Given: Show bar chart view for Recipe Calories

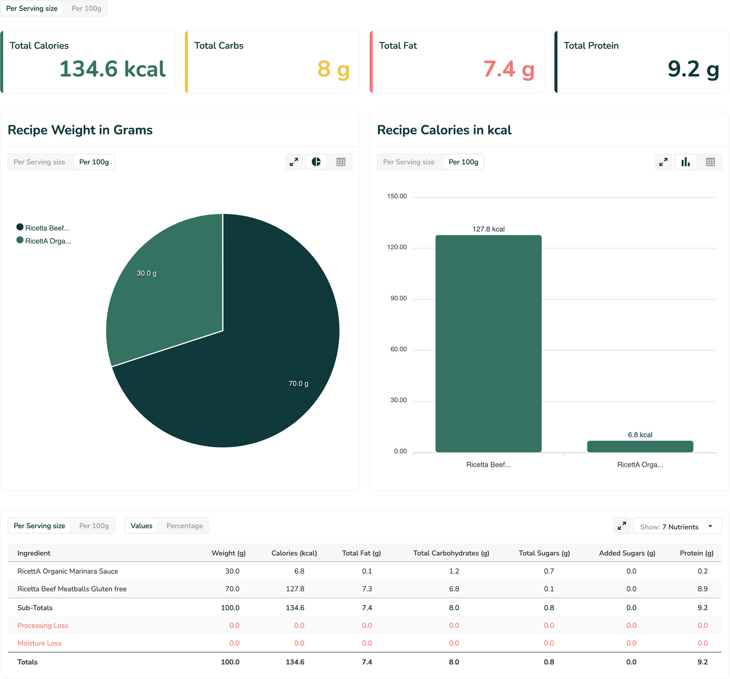Looking at the screenshot, I should point(686,162).
